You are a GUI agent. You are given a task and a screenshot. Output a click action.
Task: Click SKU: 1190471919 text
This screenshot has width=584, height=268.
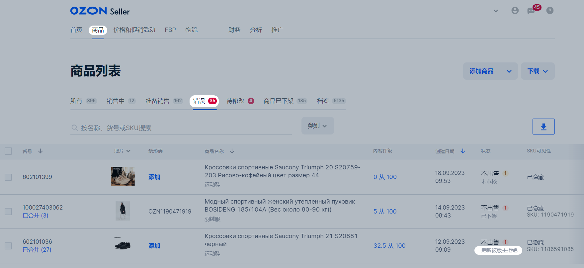point(550,215)
